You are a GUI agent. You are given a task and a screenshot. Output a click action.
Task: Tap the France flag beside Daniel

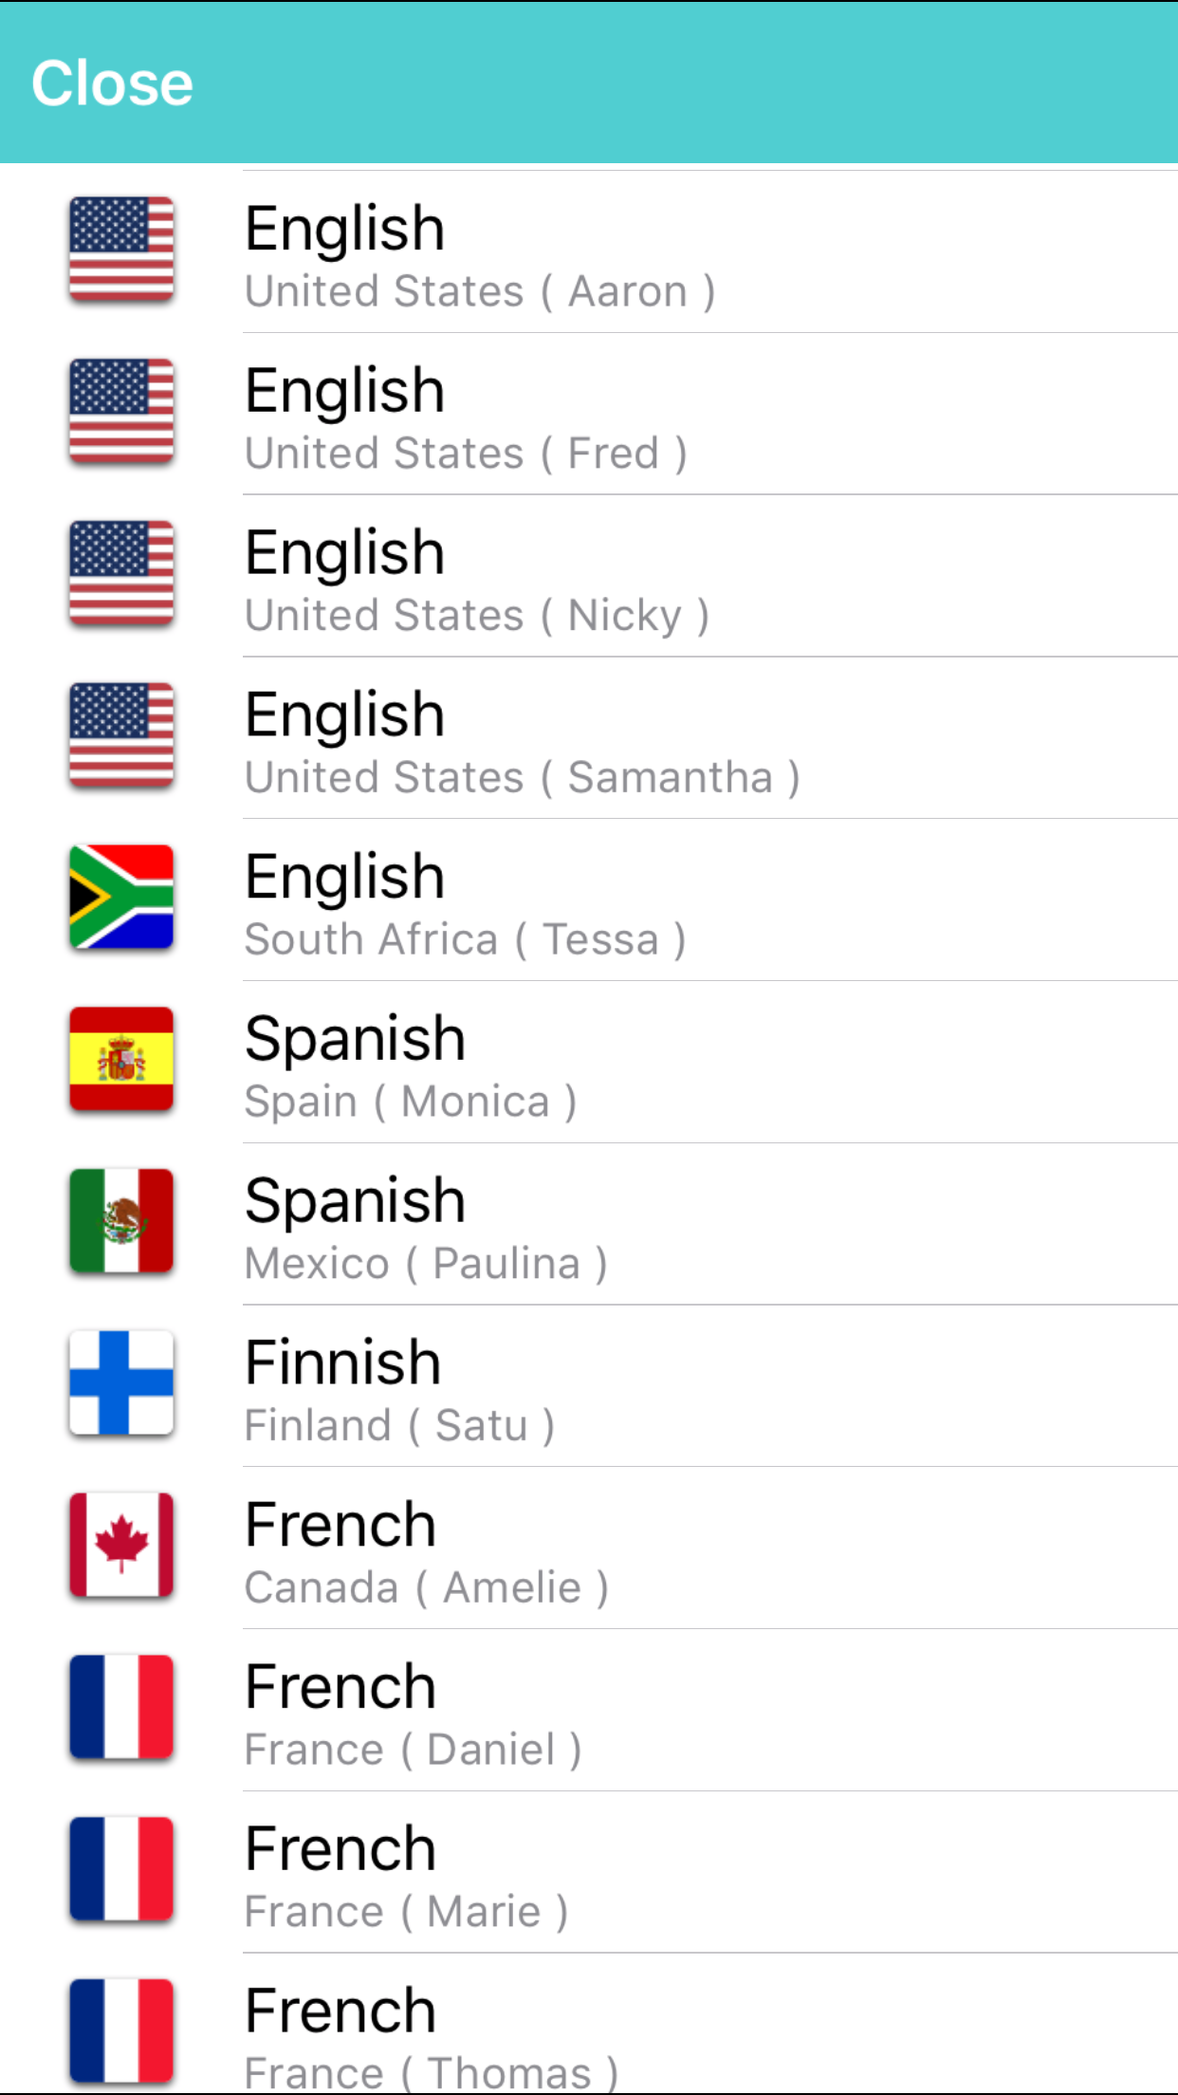pos(121,1708)
